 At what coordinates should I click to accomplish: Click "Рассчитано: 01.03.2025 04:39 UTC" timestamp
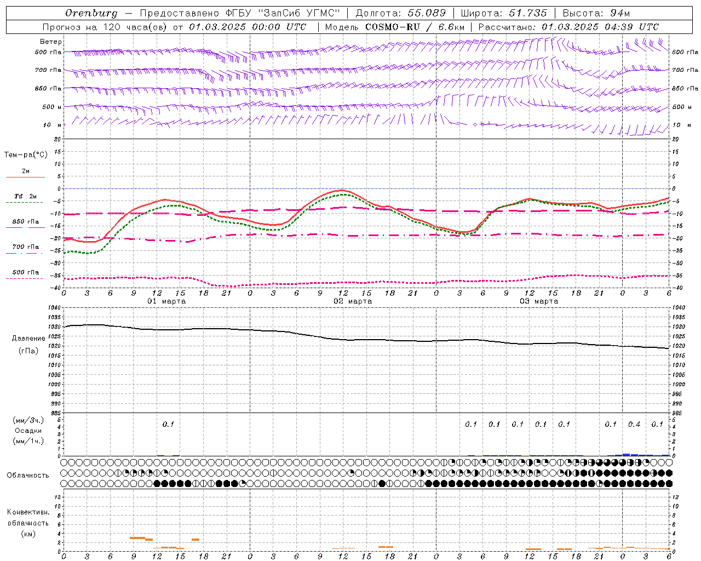click(569, 27)
